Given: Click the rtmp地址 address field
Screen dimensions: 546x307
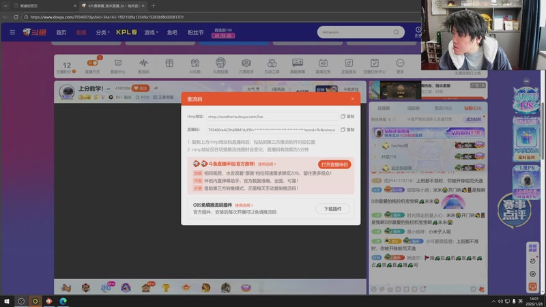Looking at the screenshot, I should [x=272, y=117].
